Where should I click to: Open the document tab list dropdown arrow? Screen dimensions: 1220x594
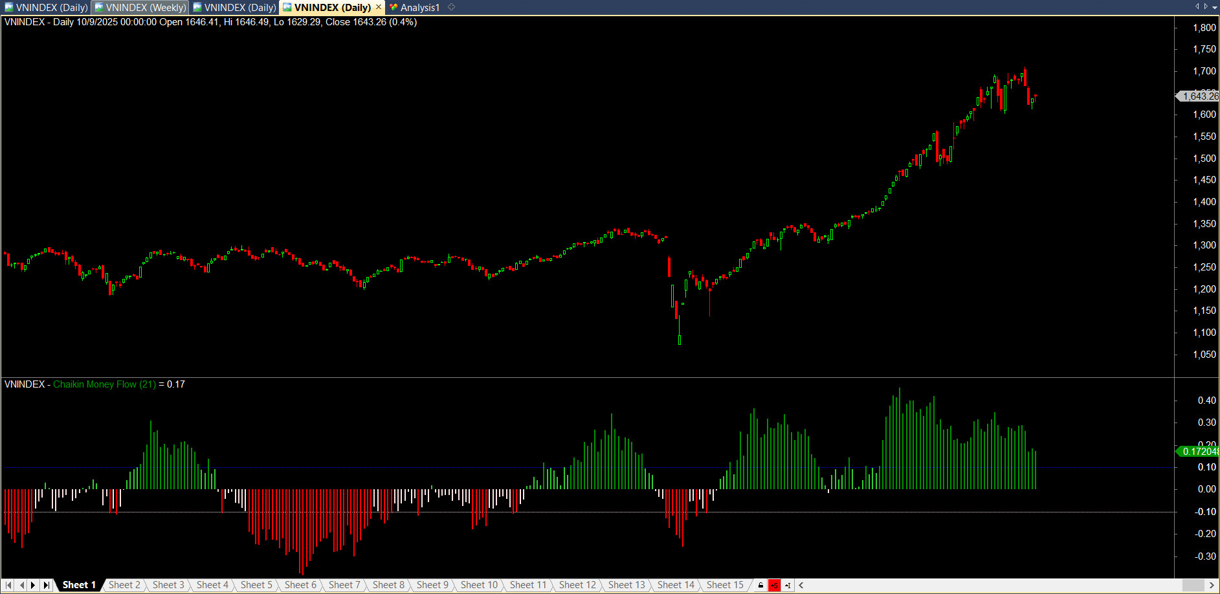point(1214,6)
